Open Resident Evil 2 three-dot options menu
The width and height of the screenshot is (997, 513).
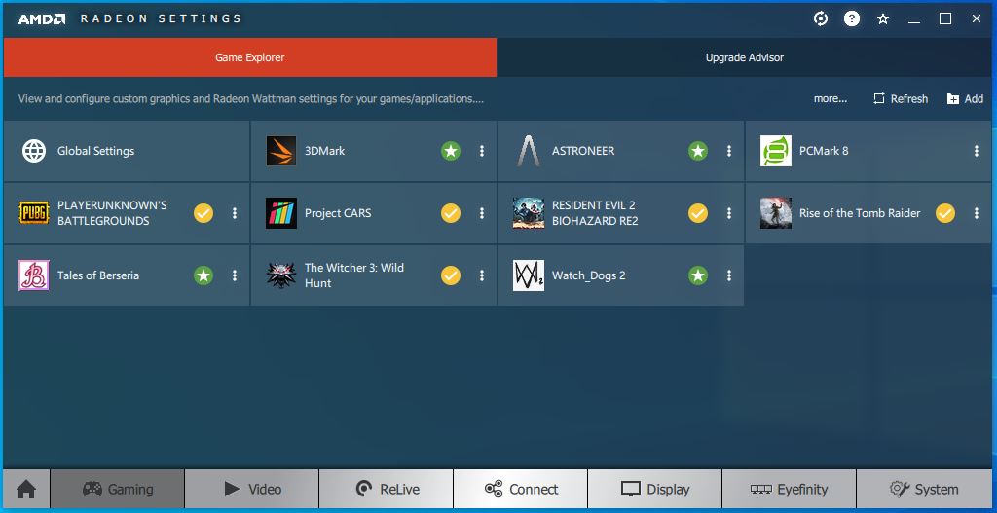729,213
